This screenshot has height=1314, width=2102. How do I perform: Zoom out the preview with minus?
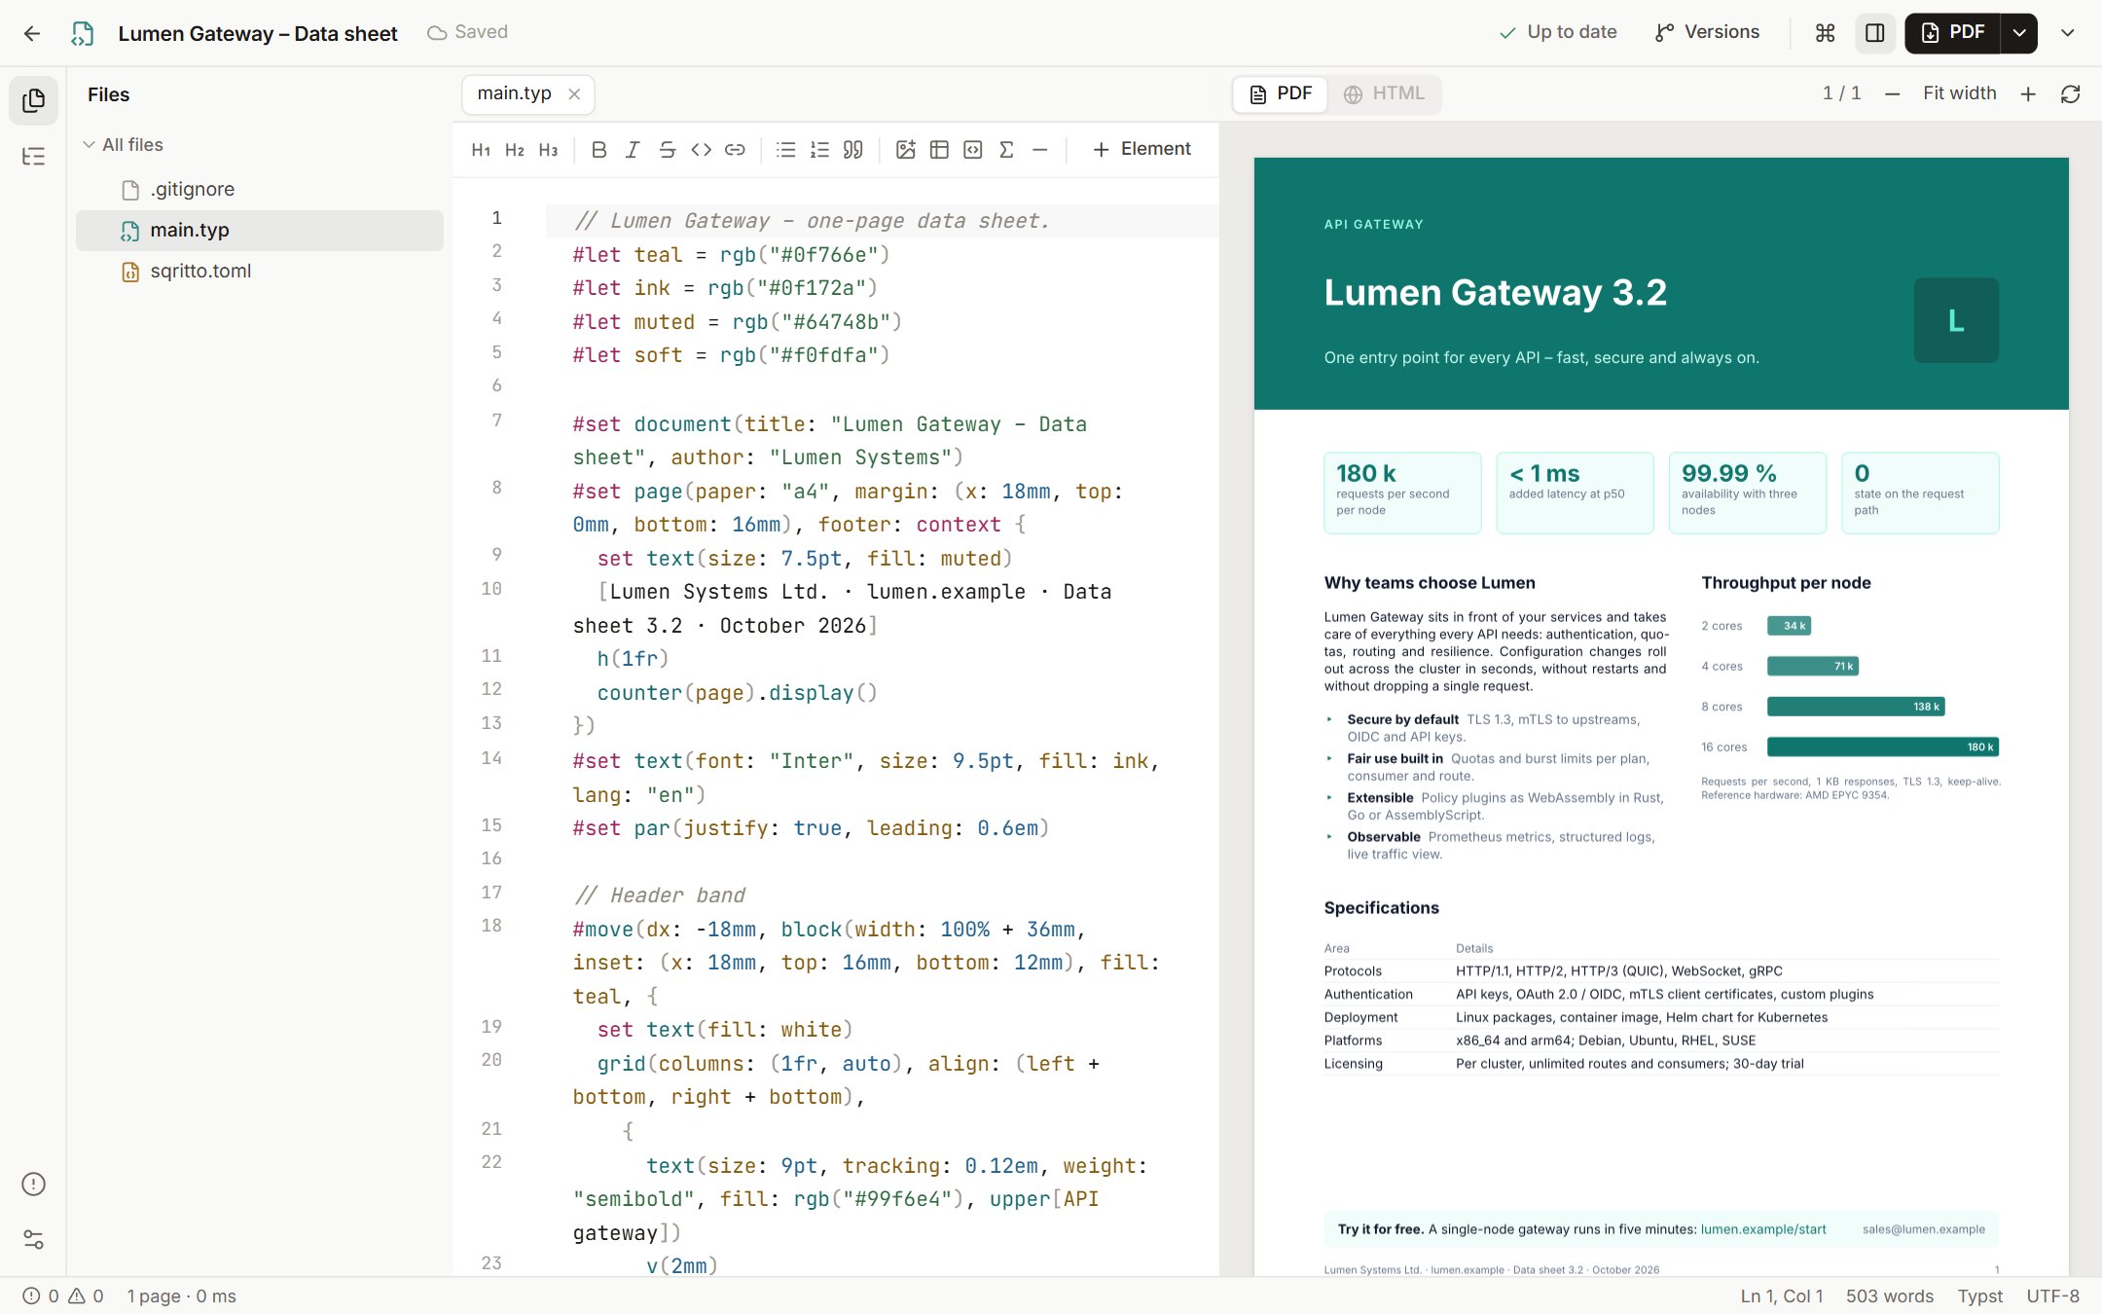tap(1892, 94)
